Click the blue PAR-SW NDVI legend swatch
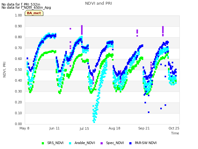198x149 pixels. click(x=131, y=143)
